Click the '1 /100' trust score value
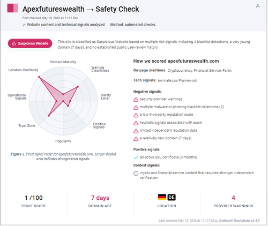Image resolution: width=268 pixels, height=226 pixels. click(34, 198)
